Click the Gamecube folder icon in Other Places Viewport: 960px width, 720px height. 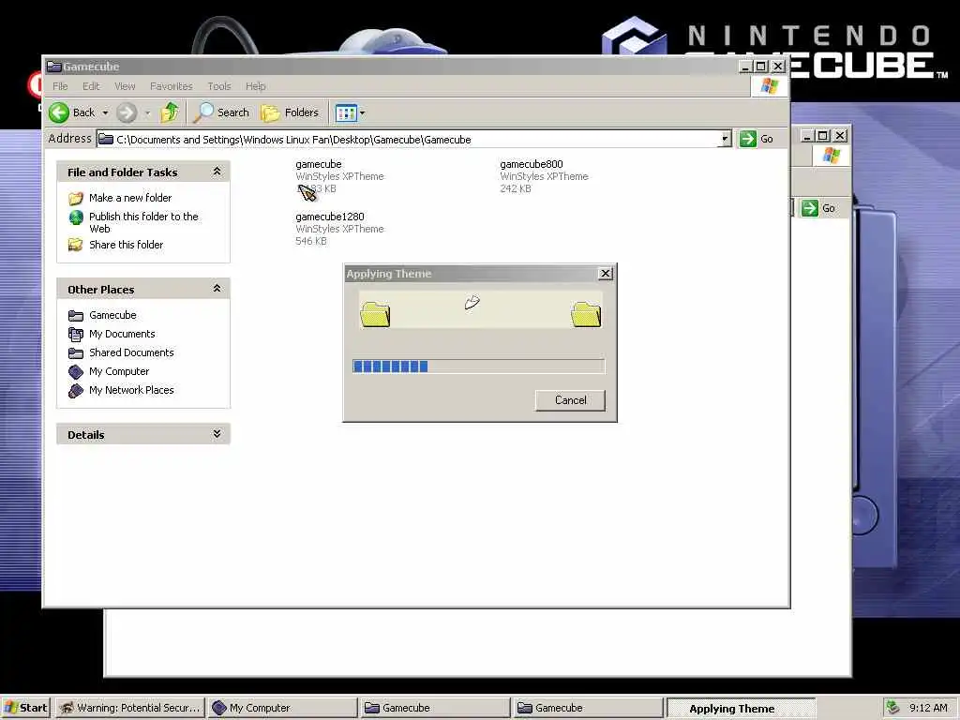[76, 315]
